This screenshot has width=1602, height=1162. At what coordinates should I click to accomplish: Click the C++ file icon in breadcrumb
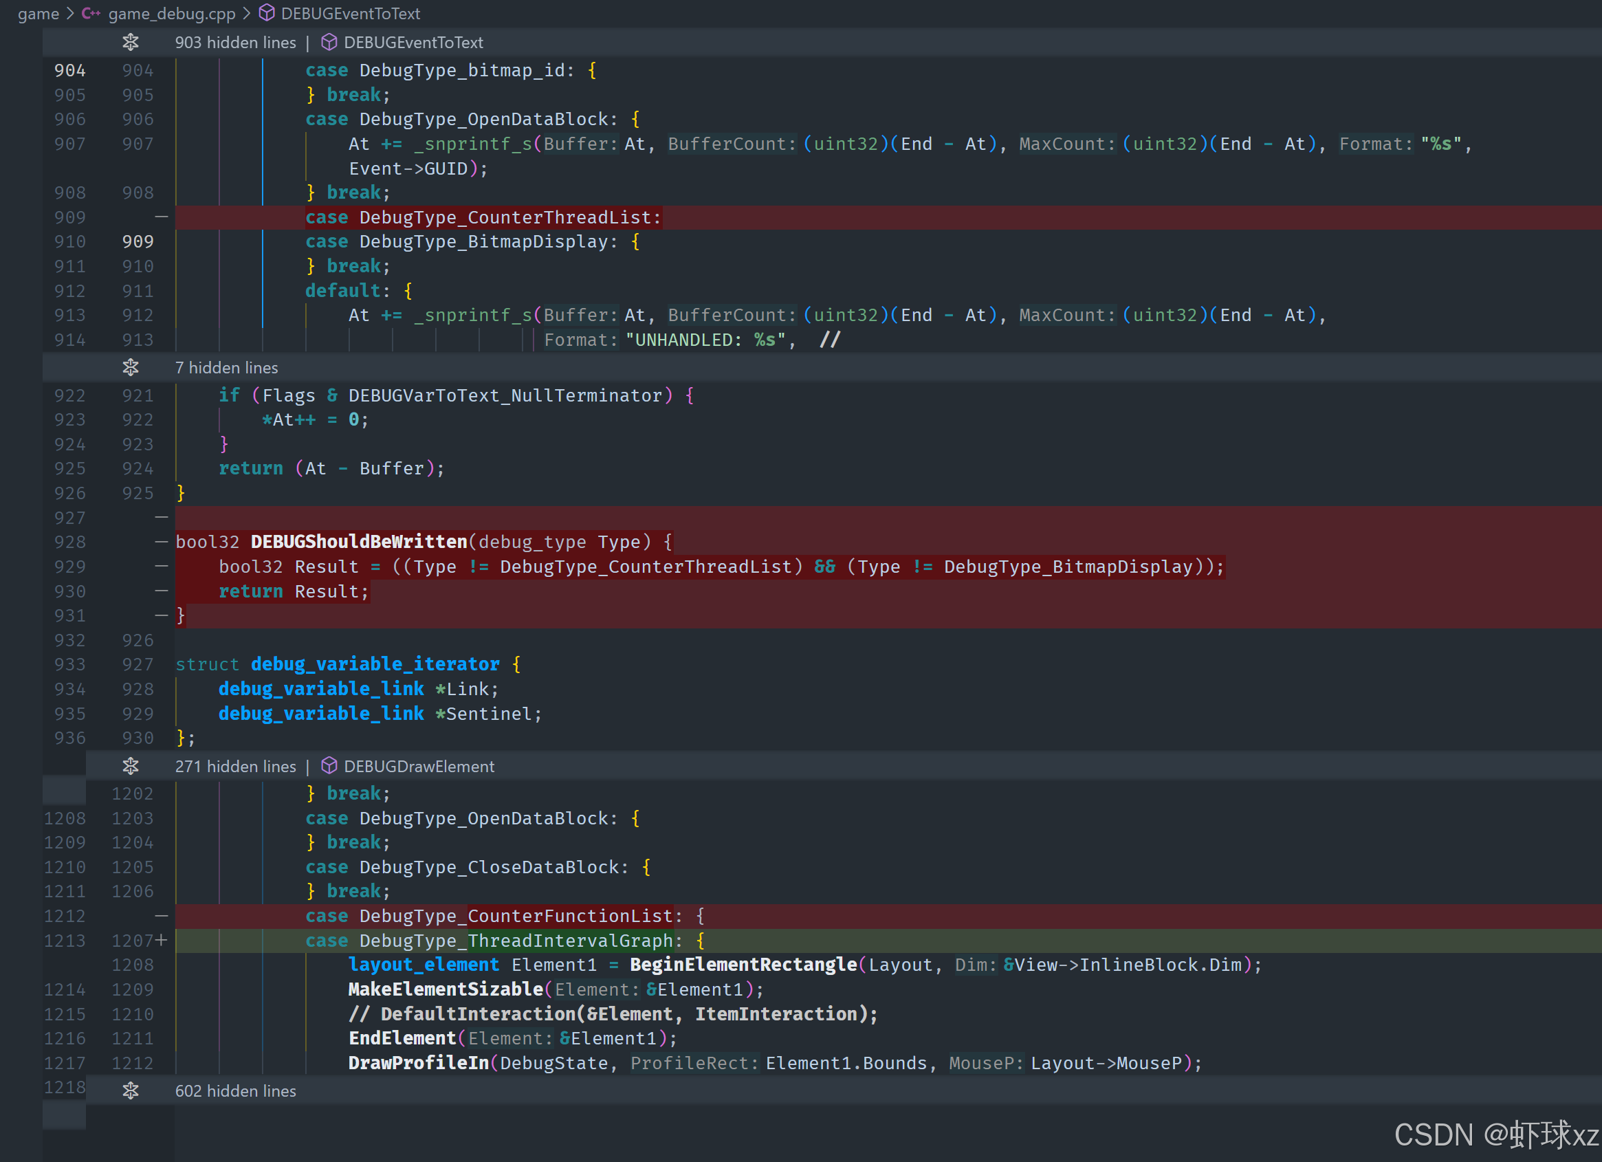point(90,14)
